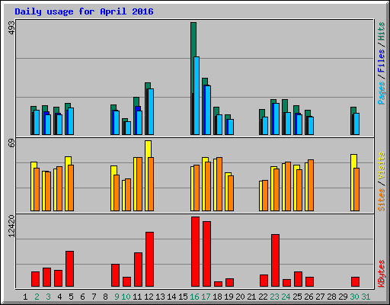Click the light blue Pages bar for day 30
The image size is (390, 305).
click(x=356, y=124)
